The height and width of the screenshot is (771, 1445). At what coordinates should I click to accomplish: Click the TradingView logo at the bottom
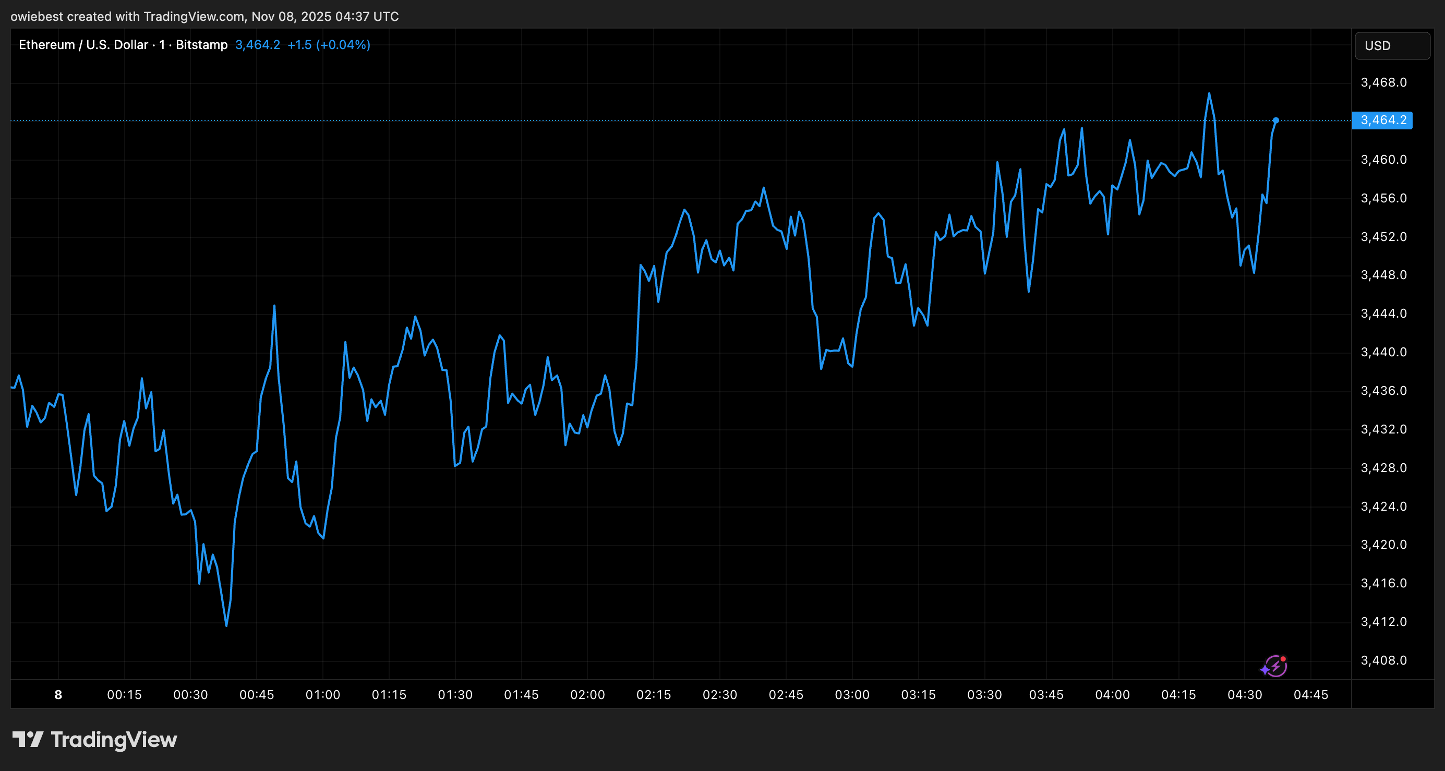(95, 740)
